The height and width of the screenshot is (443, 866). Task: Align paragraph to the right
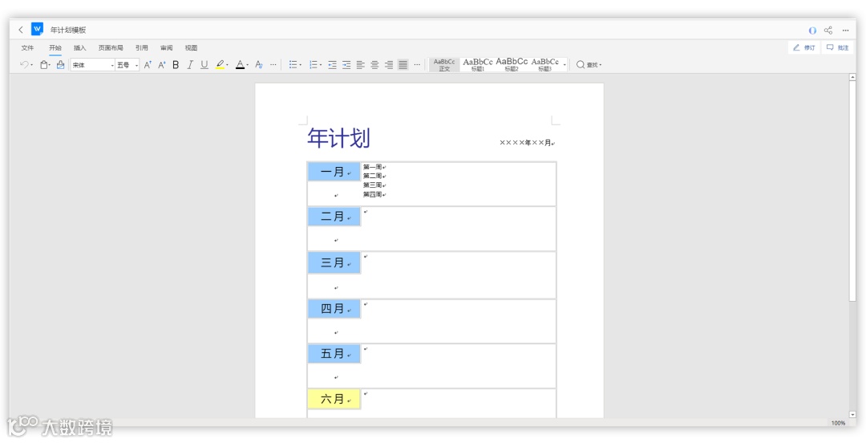click(389, 65)
